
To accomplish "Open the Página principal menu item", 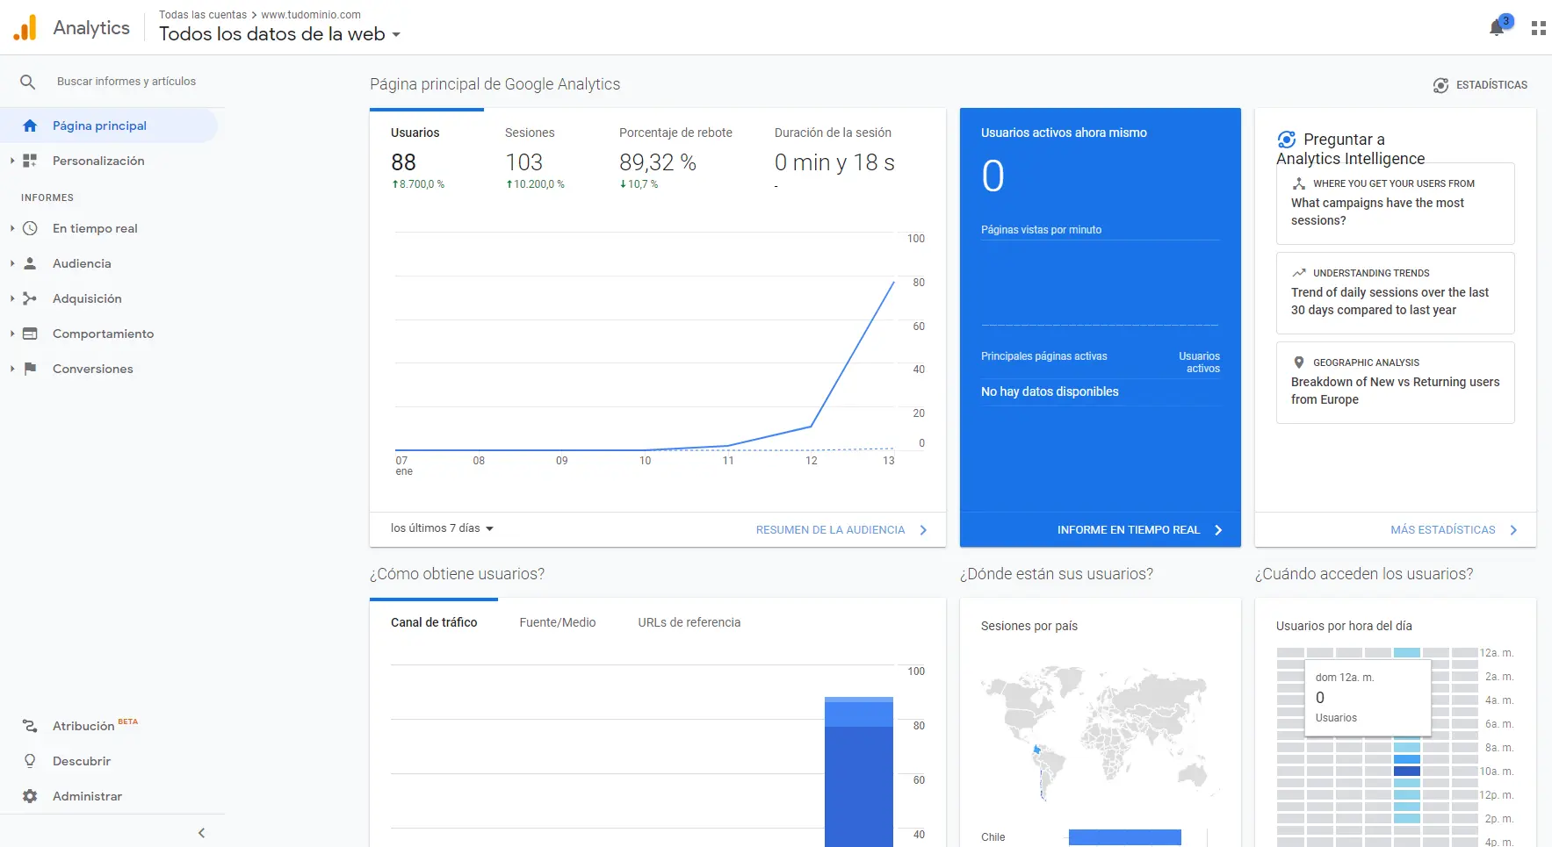I will [x=109, y=126].
